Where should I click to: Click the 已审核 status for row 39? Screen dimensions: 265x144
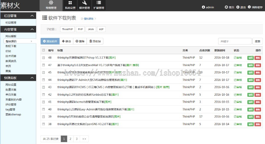coord(238,117)
